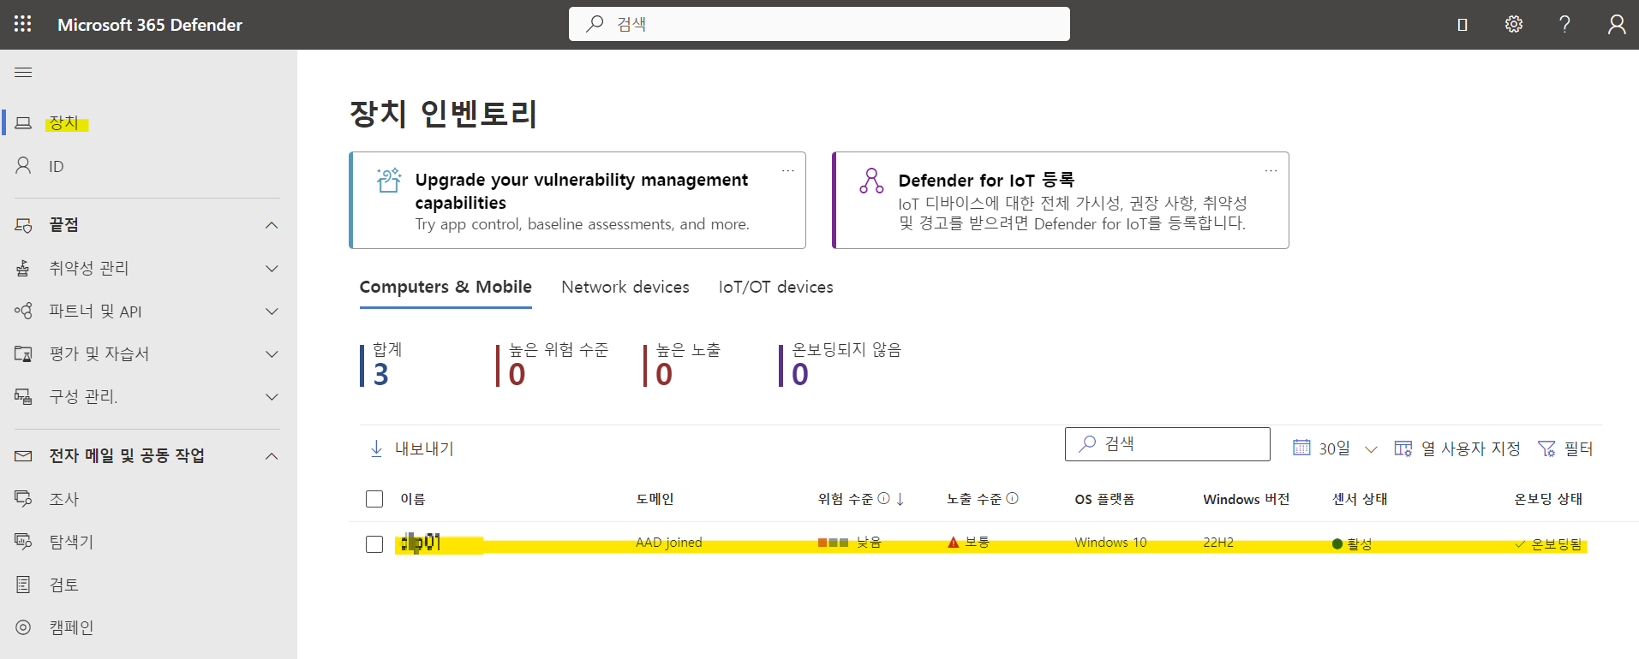Click the 온보딩 상태 column header

[x=1548, y=499]
